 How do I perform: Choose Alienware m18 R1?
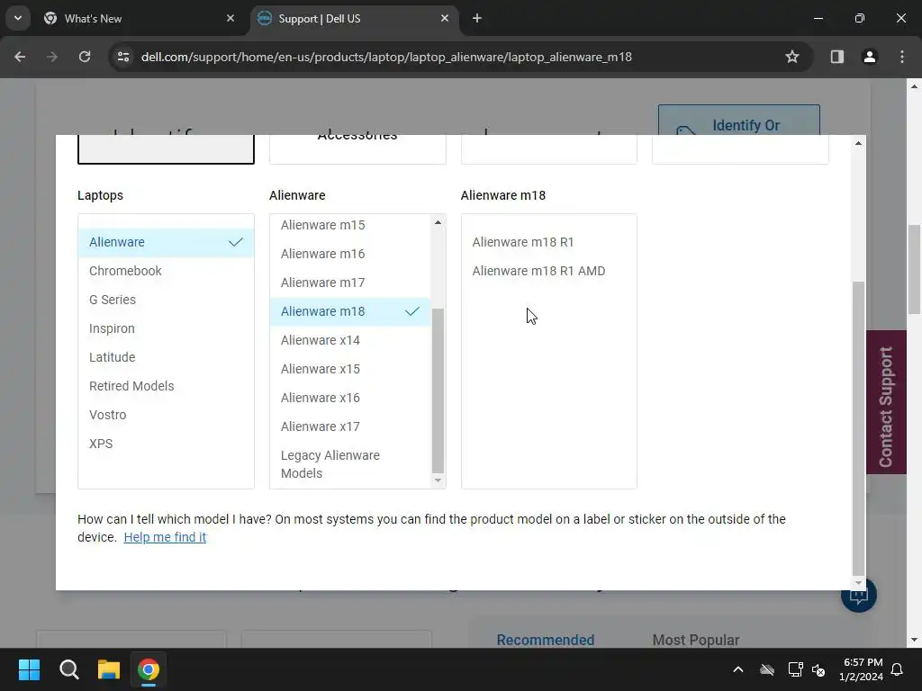548,242
